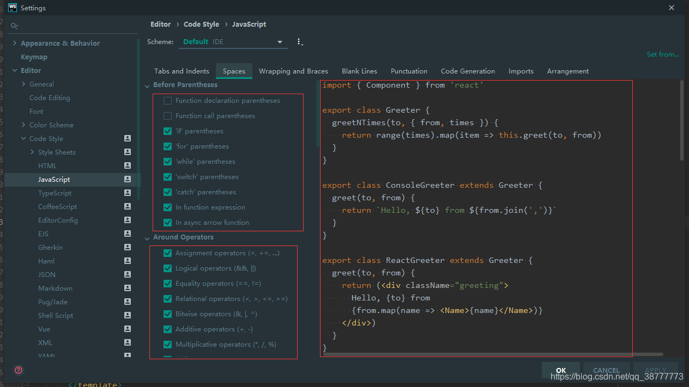
Task: Click project-level icon beside Vue row
Action: (x=128, y=329)
